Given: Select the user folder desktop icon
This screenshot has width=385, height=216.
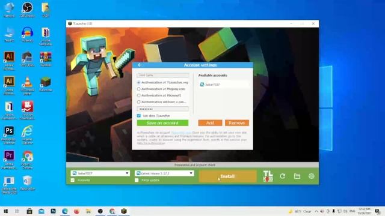Looking at the screenshot, I should point(46,10).
